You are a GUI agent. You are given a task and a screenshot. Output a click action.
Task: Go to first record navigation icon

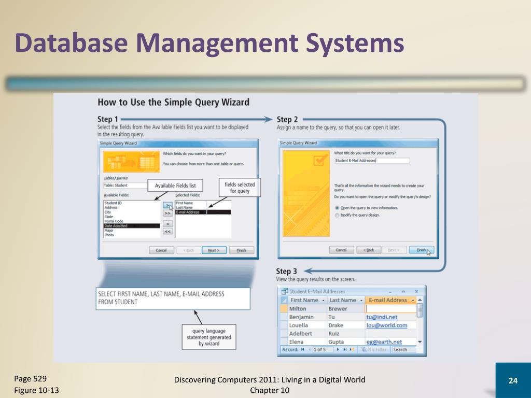tap(302, 350)
